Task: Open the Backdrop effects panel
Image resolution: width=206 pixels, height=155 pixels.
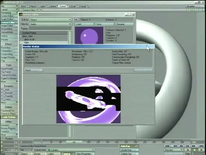Action: [9, 47]
